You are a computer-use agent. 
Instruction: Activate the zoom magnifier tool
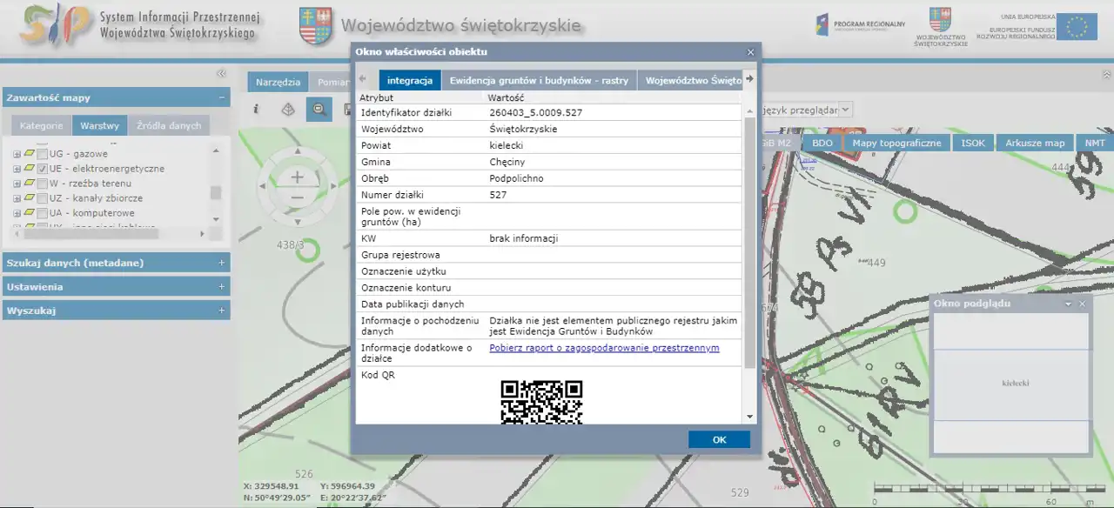[x=319, y=110]
